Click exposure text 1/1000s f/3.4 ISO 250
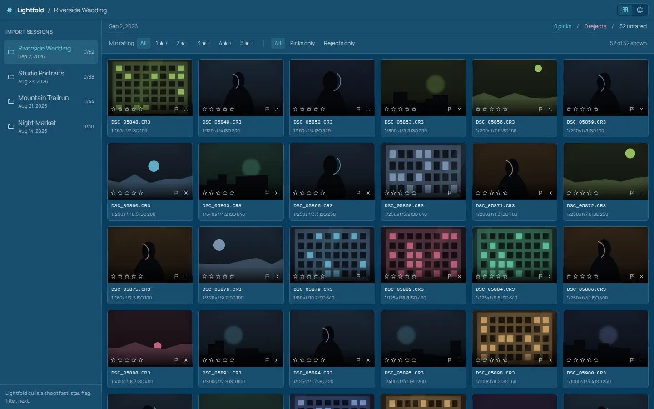 (589, 382)
